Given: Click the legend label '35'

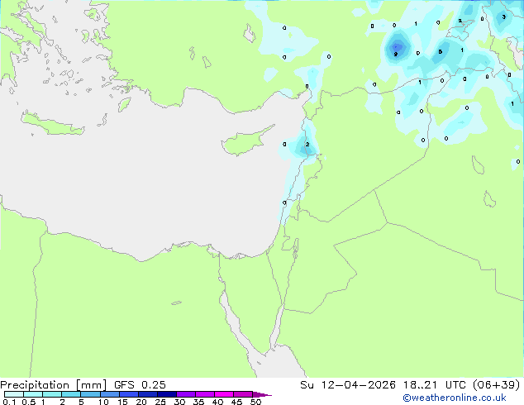Looking at the screenshot, I should click(x=198, y=402).
